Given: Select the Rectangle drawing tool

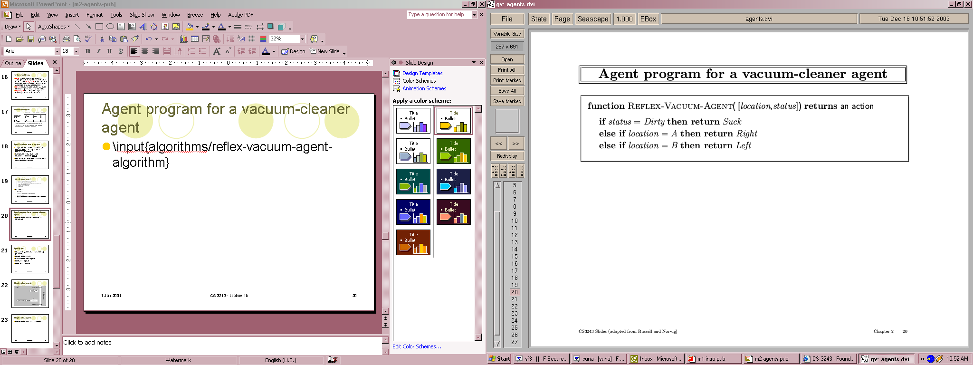Looking at the screenshot, I should pyautogui.click(x=99, y=27).
